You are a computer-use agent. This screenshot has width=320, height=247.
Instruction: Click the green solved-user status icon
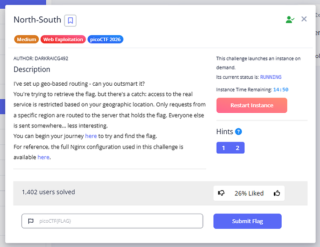tap(290, 19)
